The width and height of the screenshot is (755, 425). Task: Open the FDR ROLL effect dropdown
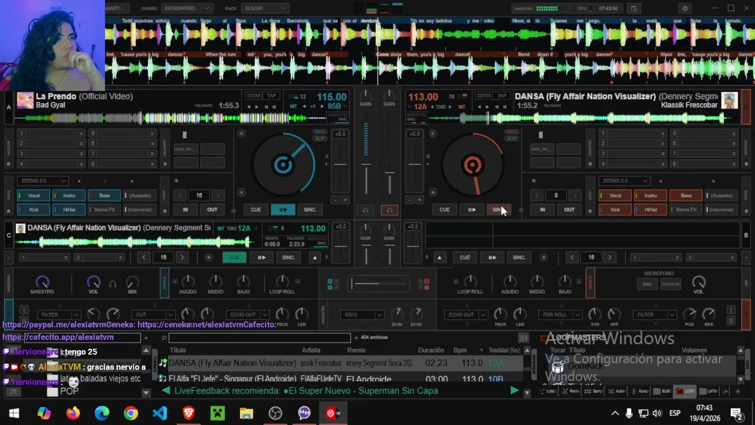pyautogui.click(x=560, y=315)
